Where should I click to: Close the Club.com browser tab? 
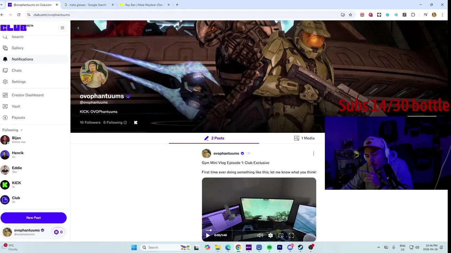tap(57, 5)
